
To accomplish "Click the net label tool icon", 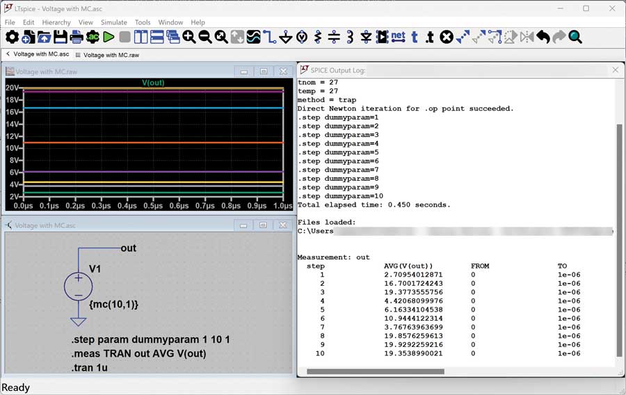I will tap(398, 37).
